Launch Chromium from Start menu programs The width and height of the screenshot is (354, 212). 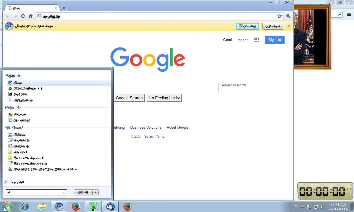[59, 83]
